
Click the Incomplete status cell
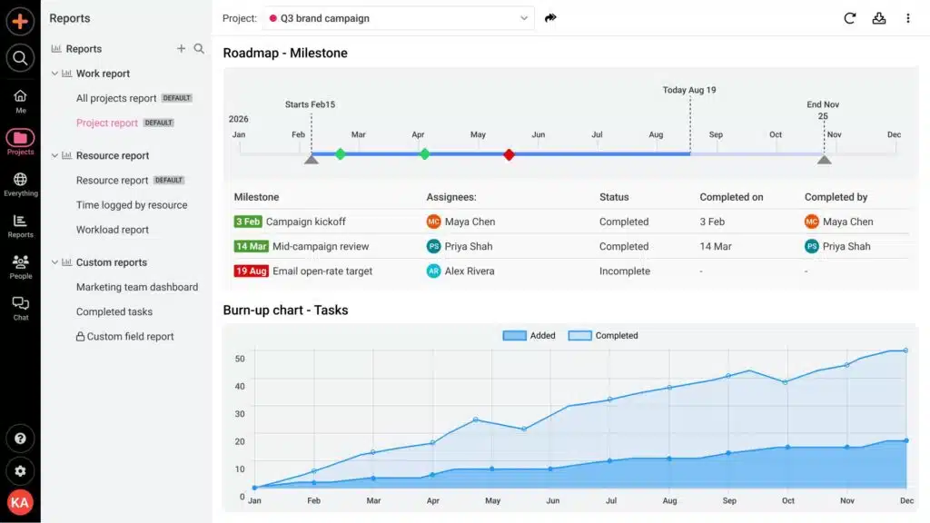tap(625, 271)
